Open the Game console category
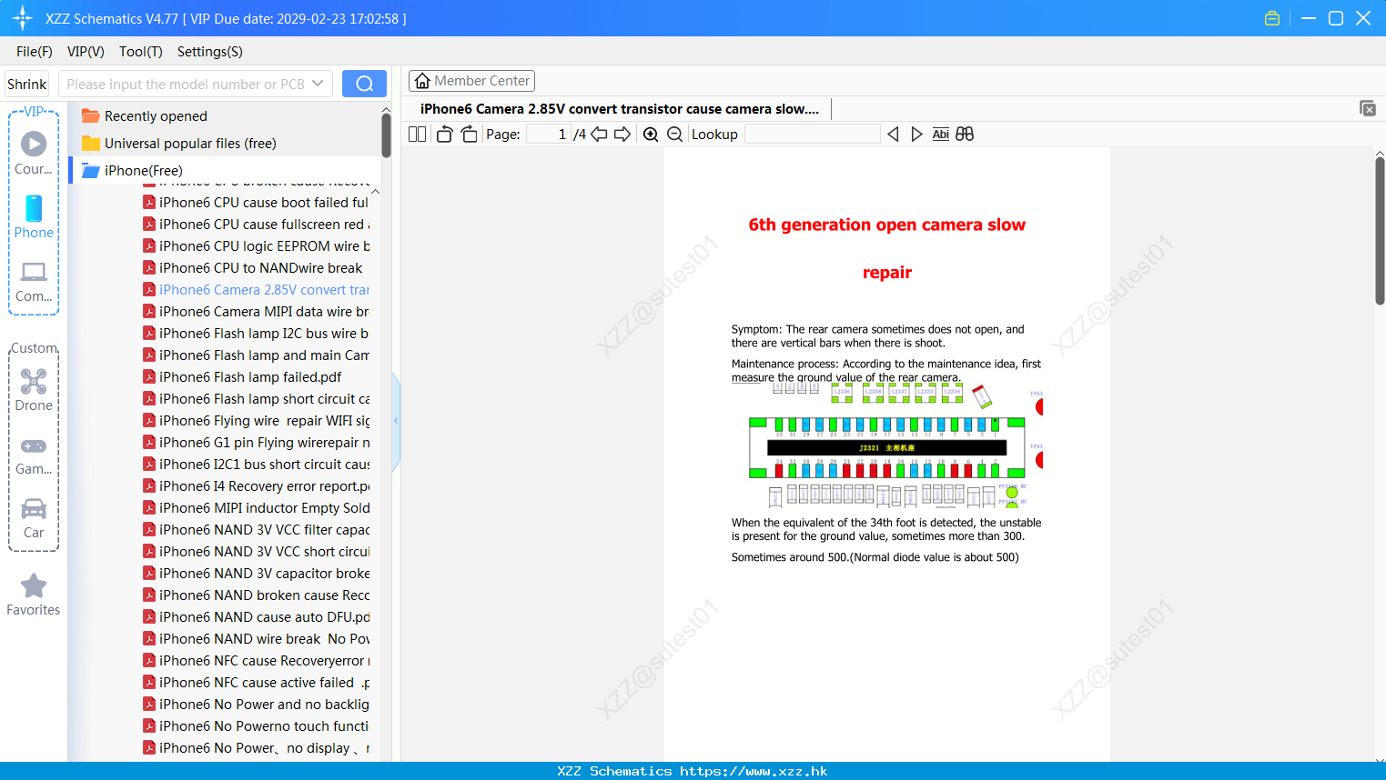 coord(34,455)
